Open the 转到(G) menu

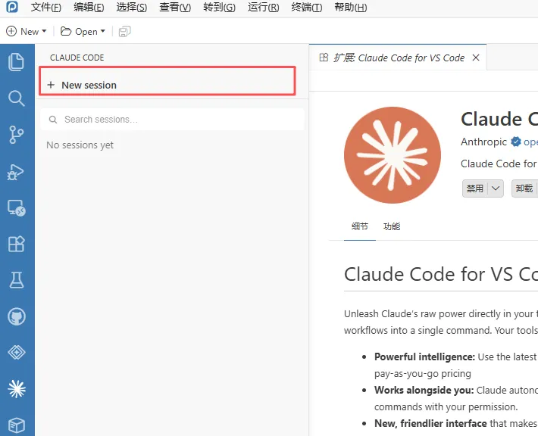pyautogui.click(x=219, y=8)
